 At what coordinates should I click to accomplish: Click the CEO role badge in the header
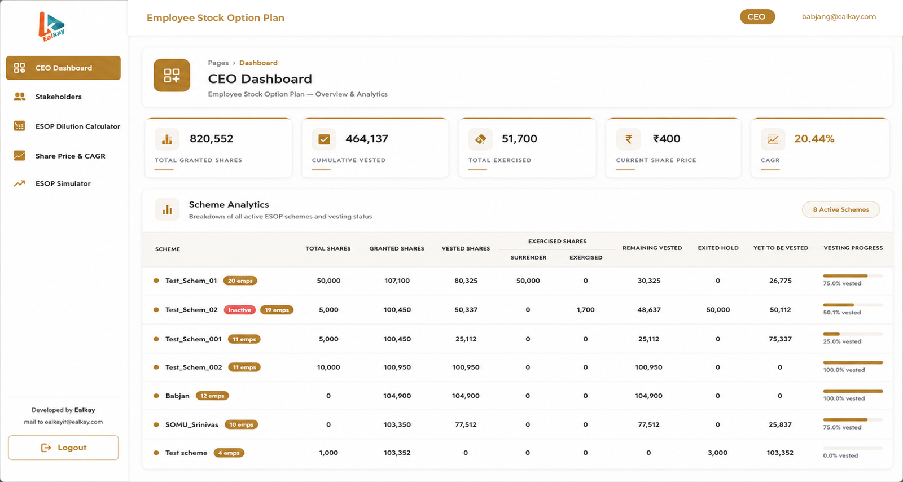(x=757, y=17)
